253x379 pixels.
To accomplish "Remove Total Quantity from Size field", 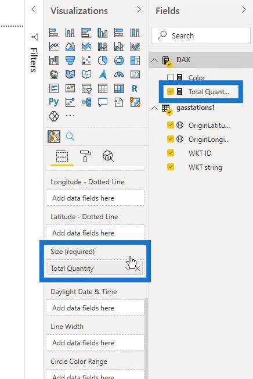I will (138, 269).
